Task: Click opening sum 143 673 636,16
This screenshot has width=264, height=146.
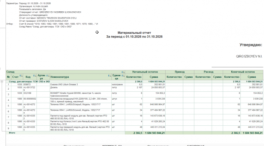Action: (154, 117)
